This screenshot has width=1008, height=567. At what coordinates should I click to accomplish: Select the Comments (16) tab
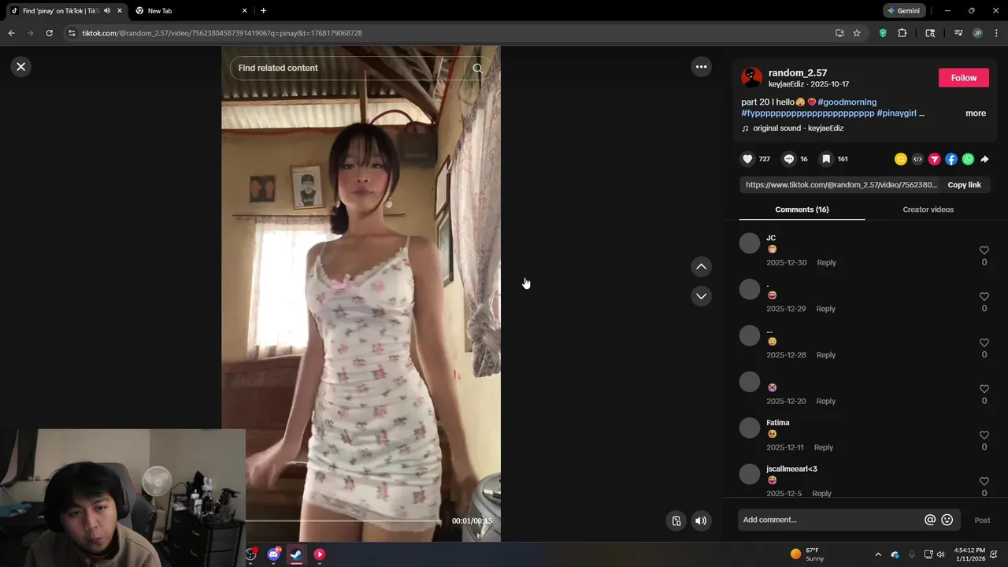pyautogui.click(x=802, y=209)
